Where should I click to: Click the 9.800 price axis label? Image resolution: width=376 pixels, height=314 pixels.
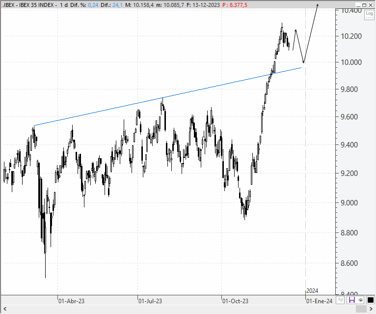click(349, 89)
